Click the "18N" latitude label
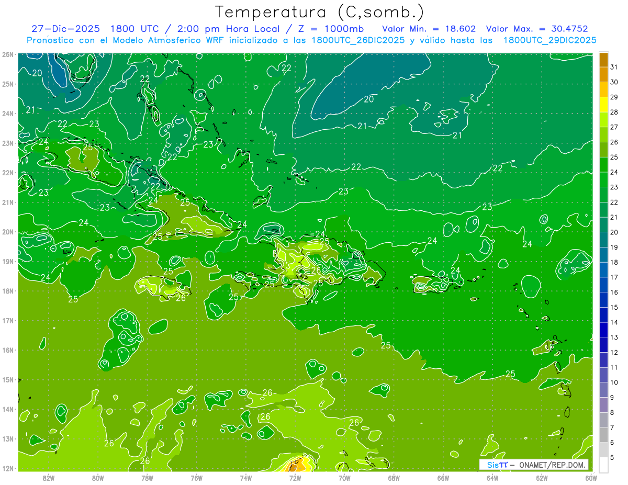Viewport: 628px width, 485px height. [x=8, y=291]
